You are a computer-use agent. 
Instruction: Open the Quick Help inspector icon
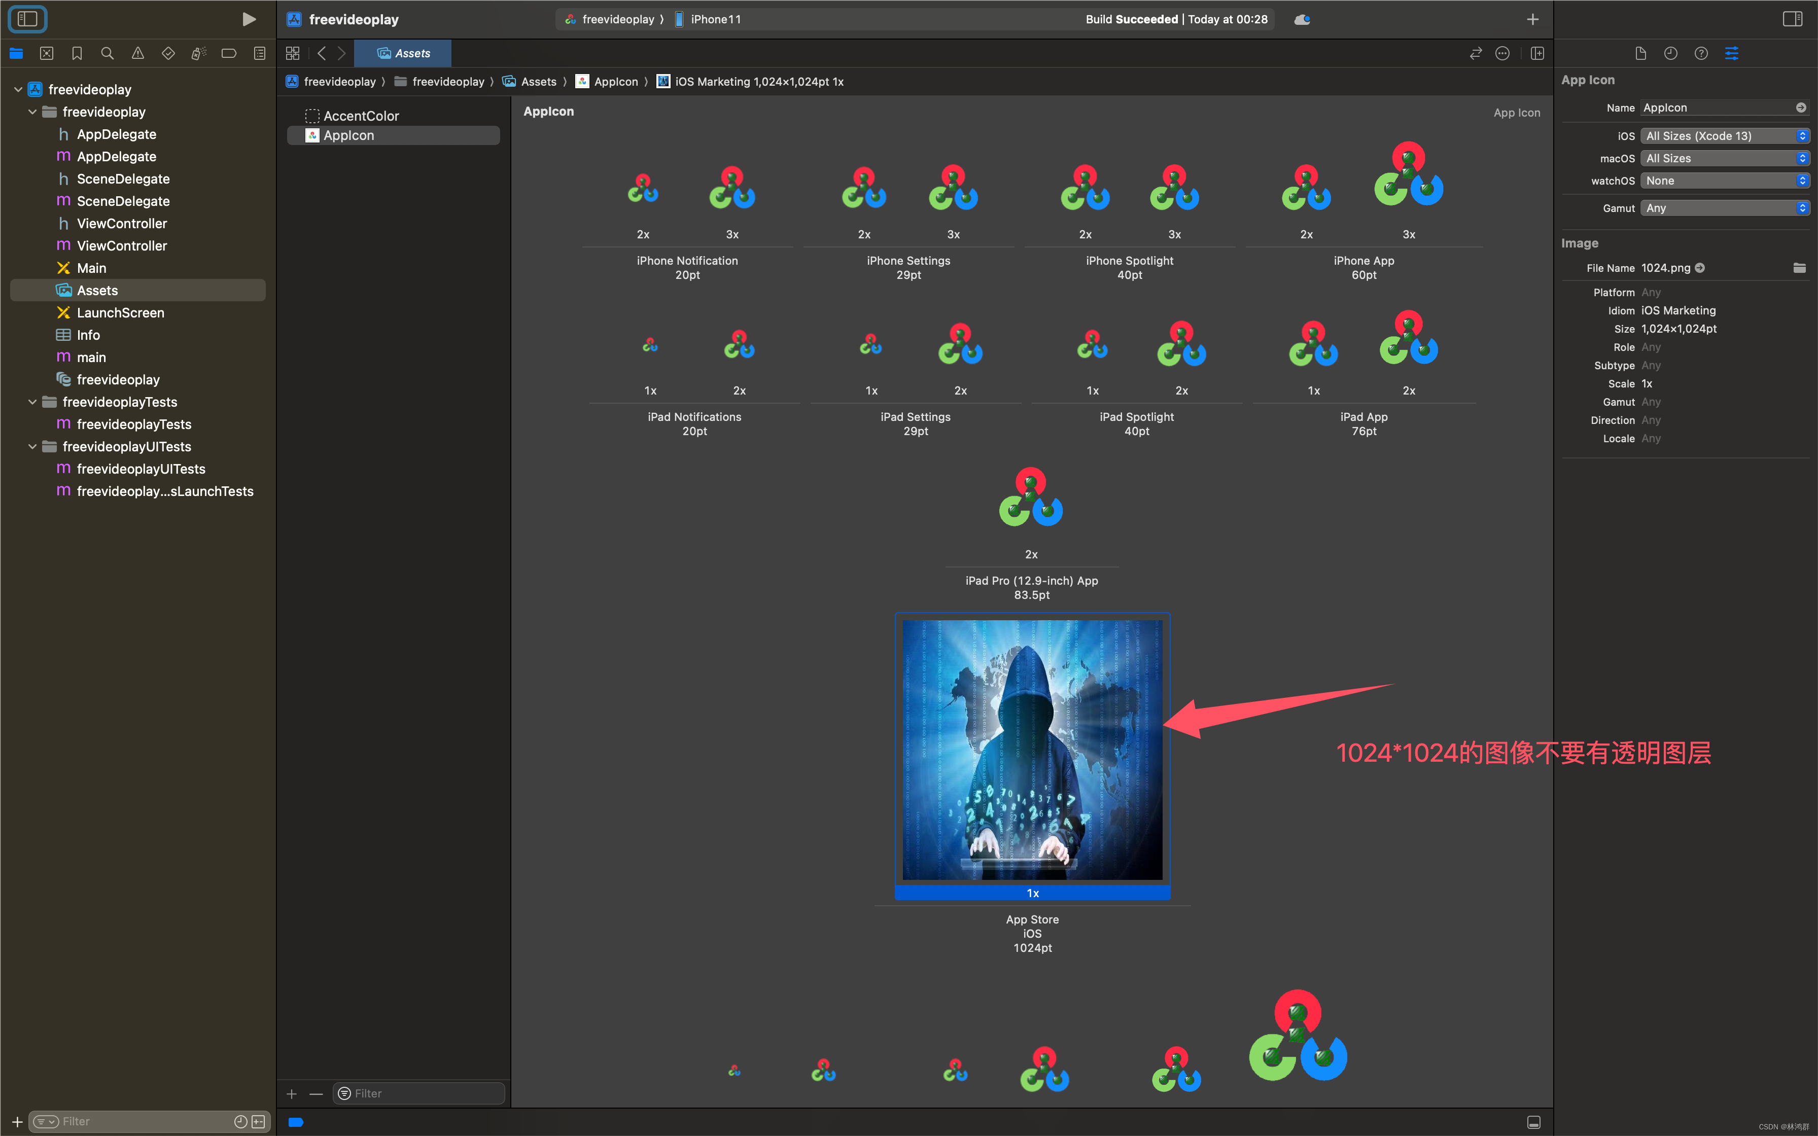(x=1701, y=53)
